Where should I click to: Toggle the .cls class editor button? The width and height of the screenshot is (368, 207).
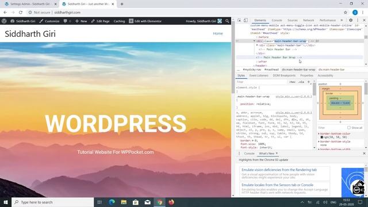point(301,82)
